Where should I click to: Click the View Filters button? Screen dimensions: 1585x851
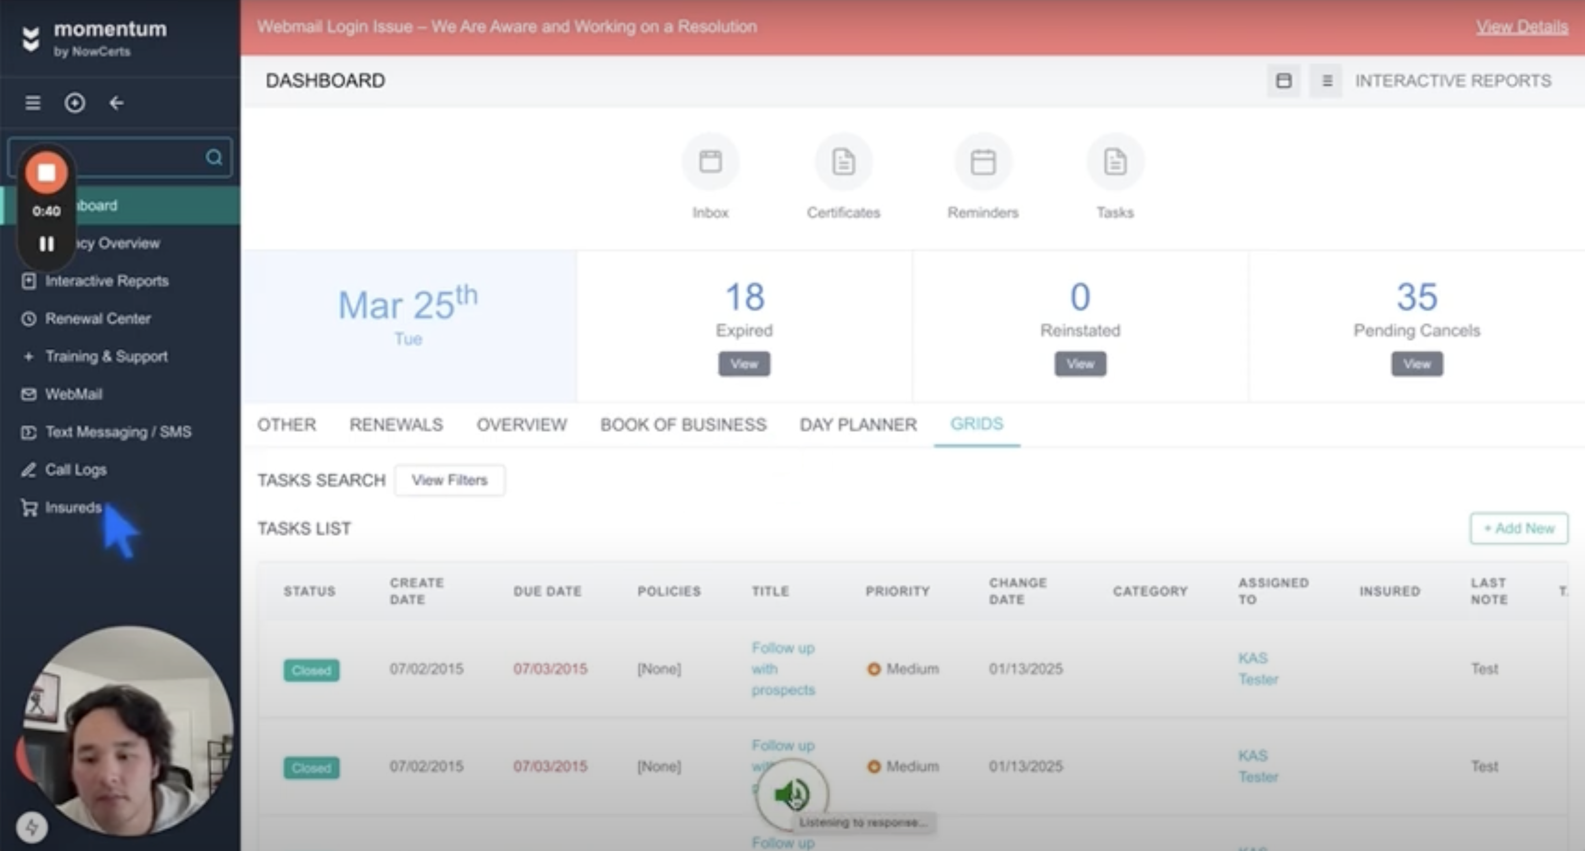(x=450, y=480)
